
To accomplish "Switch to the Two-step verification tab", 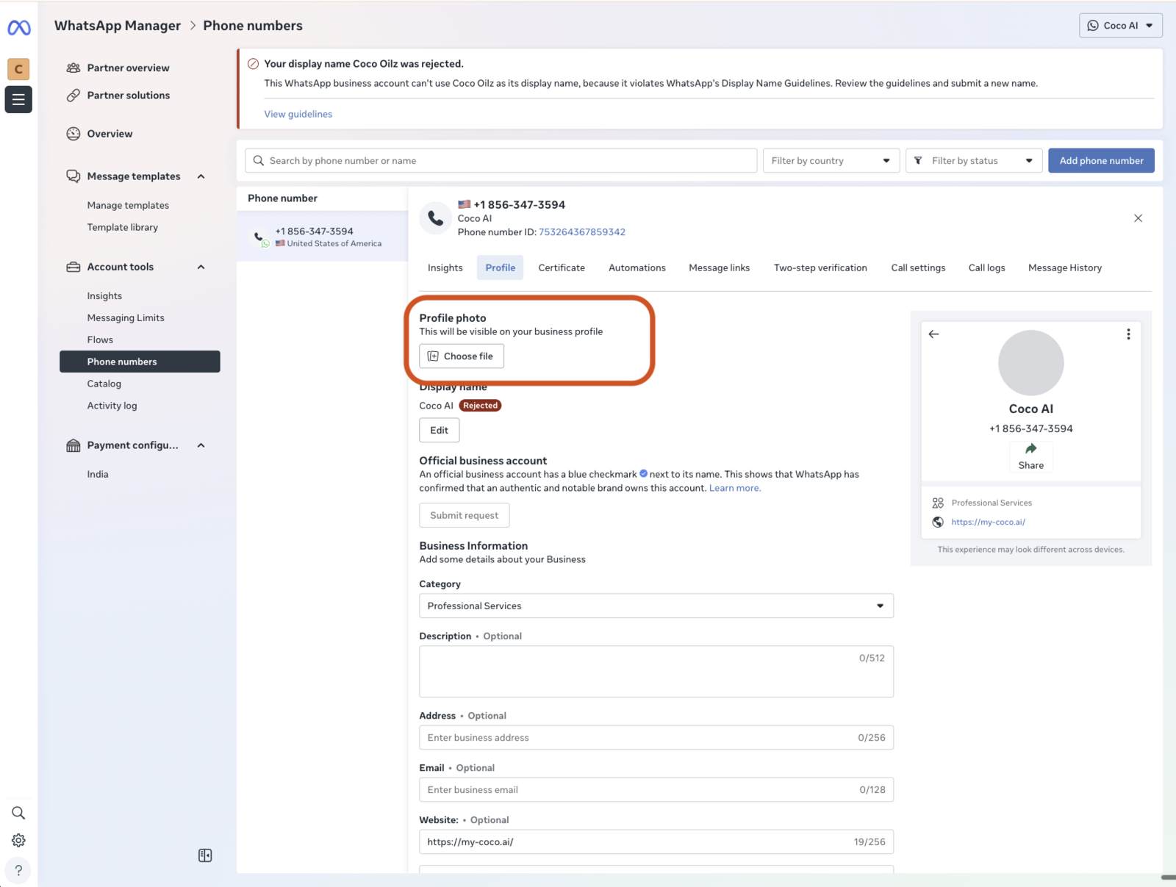I will click(x=820, y=267).
